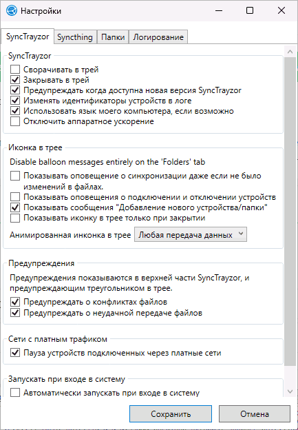This screenshot has width=298, height=430.
Task: Toggle Закрывать в трей checkbox
Action: point(15,80)
